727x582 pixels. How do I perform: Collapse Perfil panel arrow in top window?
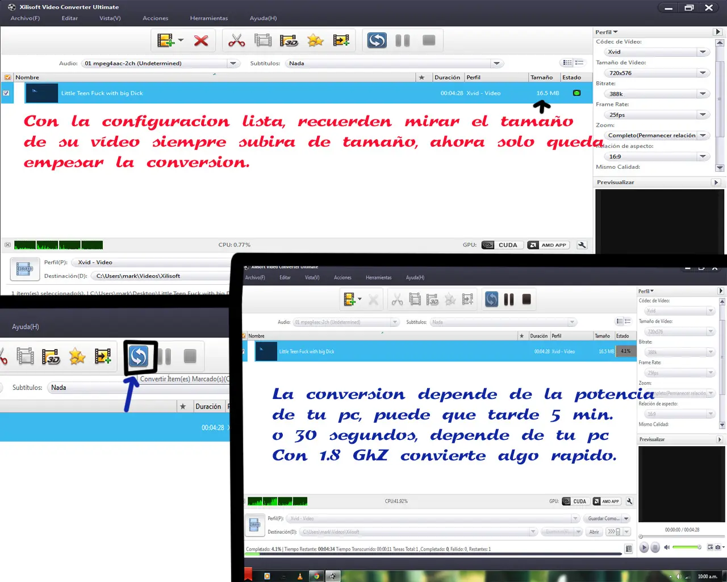718,32
